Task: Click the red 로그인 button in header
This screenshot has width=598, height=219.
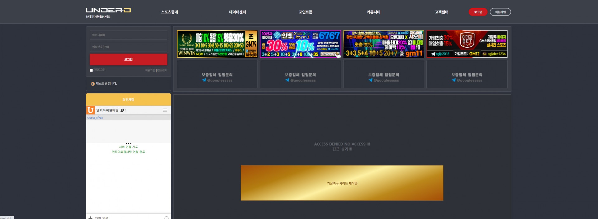Action: click(x=478, y=12)
